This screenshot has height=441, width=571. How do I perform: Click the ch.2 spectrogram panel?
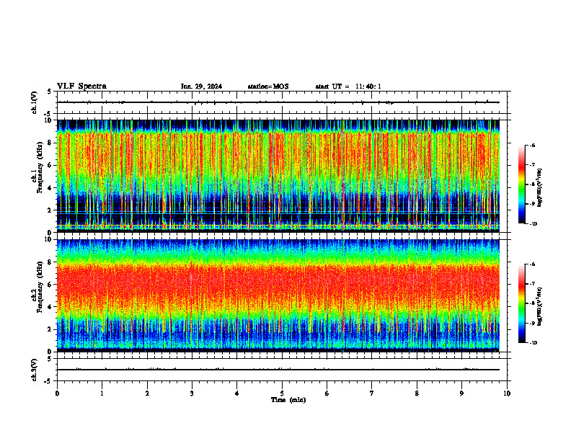[278, 295]
